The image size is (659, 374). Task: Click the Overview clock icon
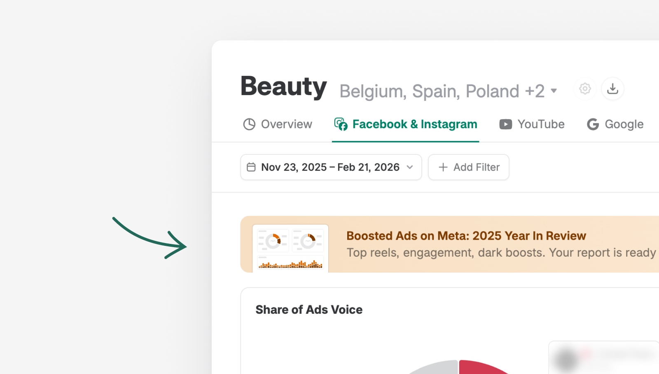pos(249,124)
